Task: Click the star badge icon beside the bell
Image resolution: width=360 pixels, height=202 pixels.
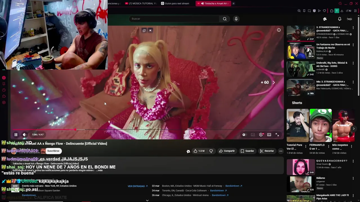Action: tap(325, 19)
